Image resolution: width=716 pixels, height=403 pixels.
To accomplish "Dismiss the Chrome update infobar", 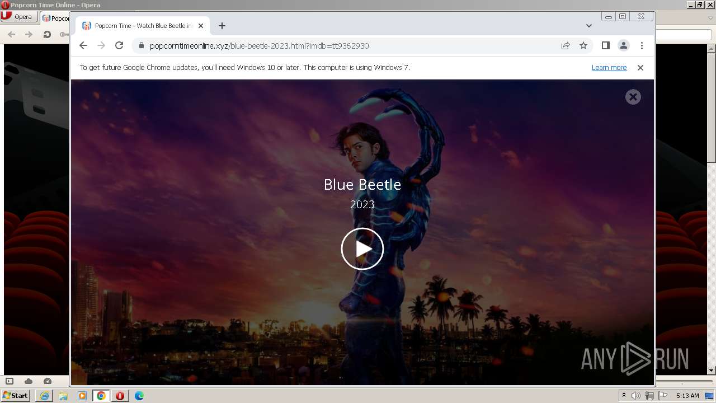I will (x=640, y=67).
